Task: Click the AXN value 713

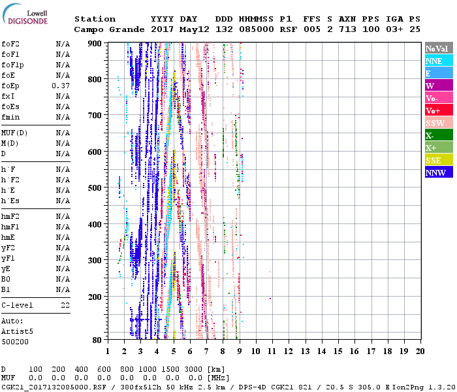Action: (x=347, y=29)
